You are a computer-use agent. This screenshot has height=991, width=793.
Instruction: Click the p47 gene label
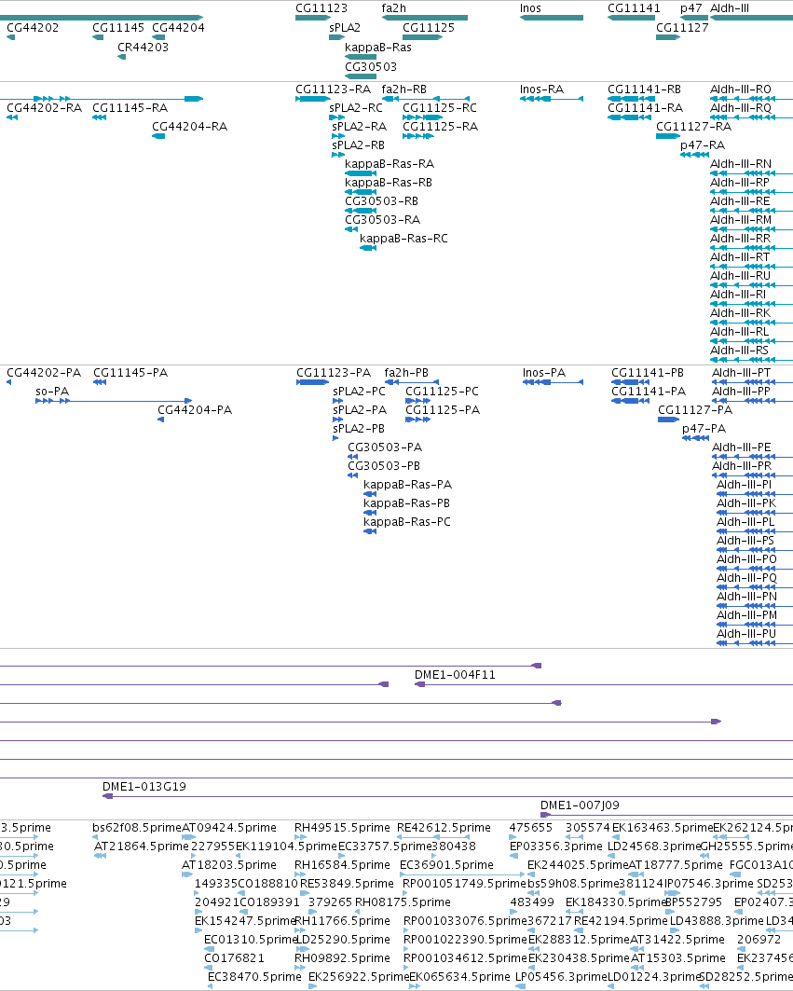690,8
